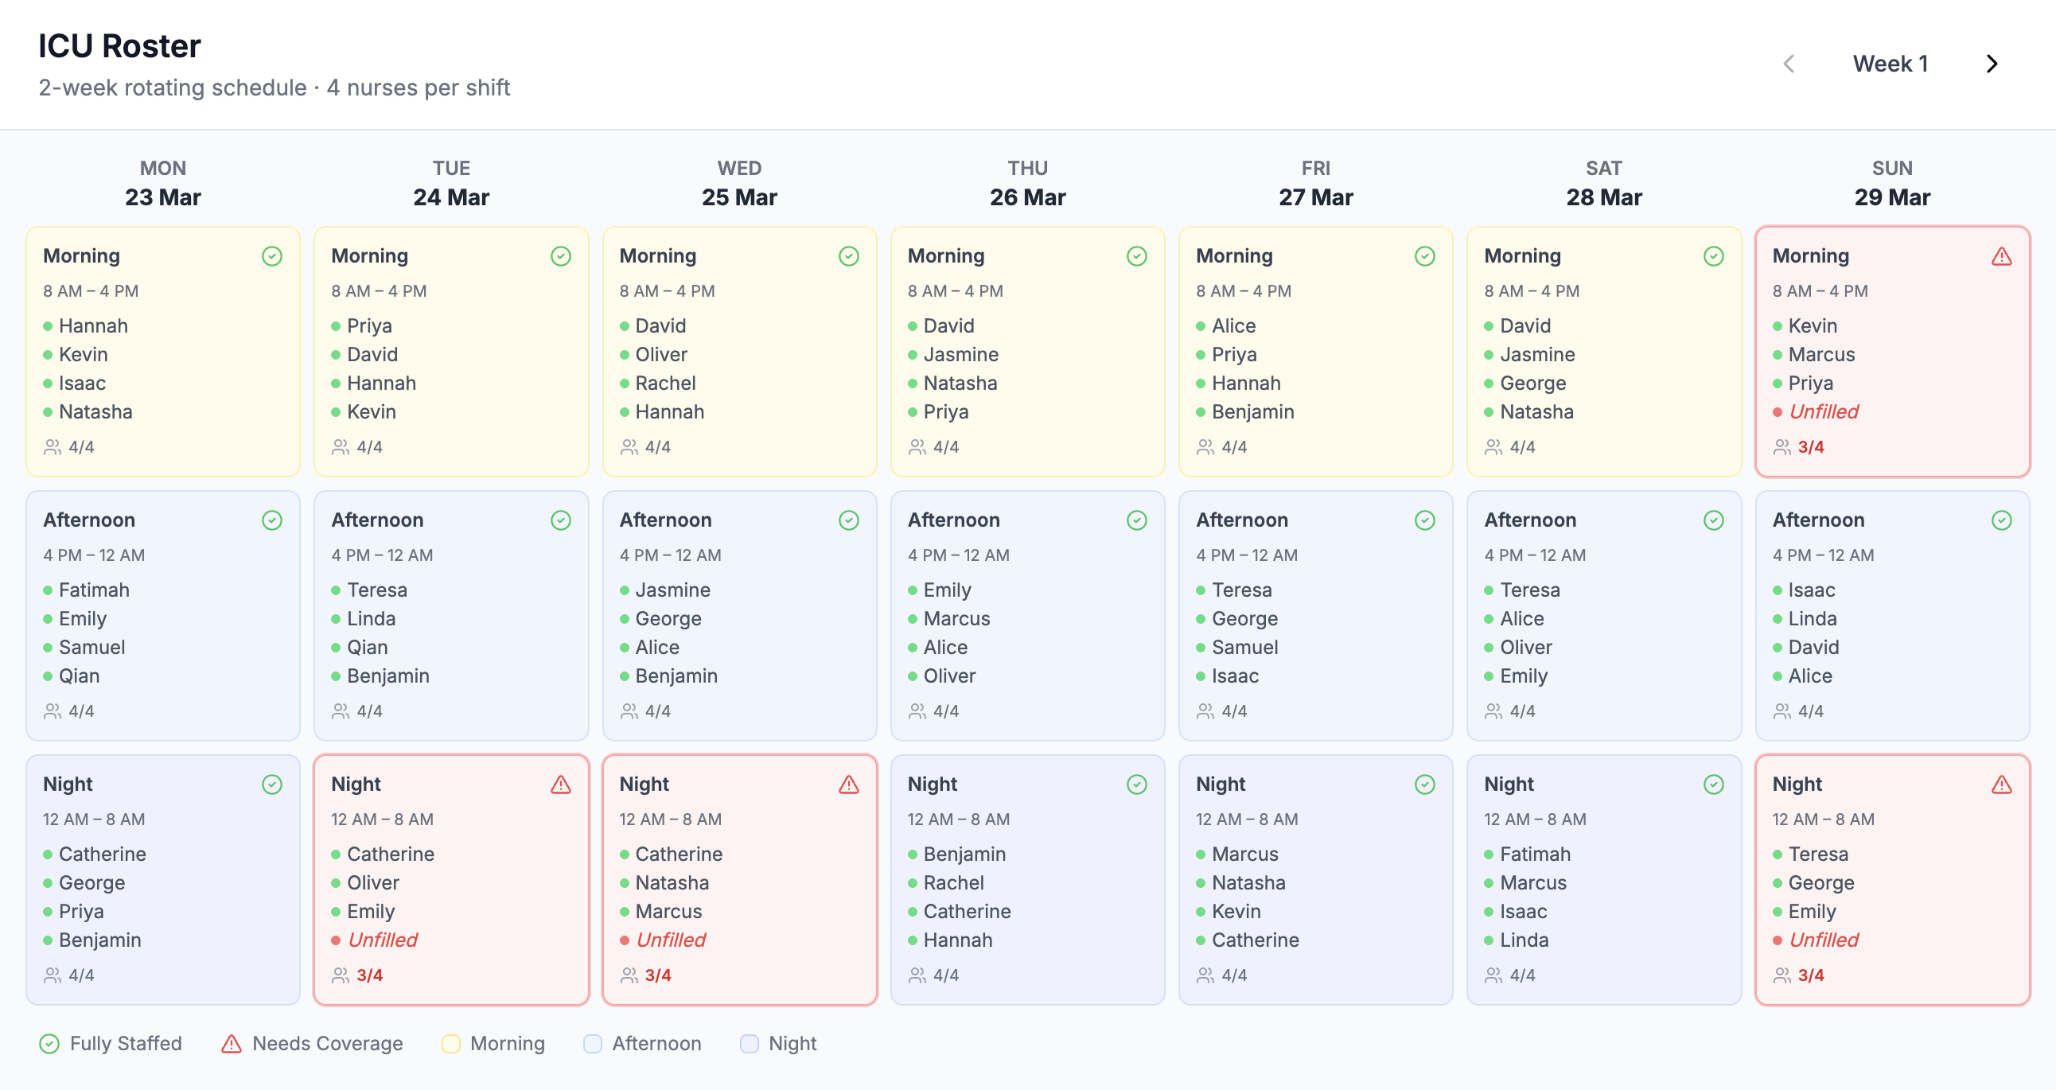Click the checkmark on Saturday Afternoon shift
2056x1090 pixels.
tap(1714, 520)
